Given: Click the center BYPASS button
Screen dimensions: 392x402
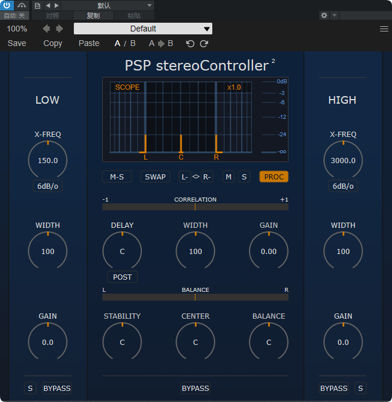Looking at the screenshot, I should pos(195,388).
